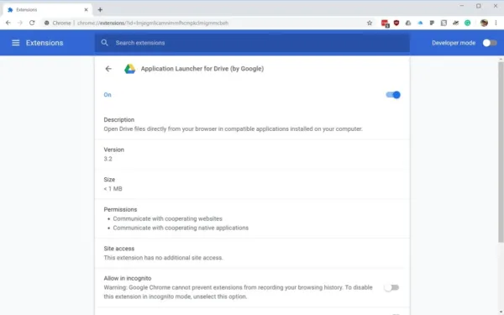Open the red extension icon with badge
504x315 pixels.
click(385, 24)
